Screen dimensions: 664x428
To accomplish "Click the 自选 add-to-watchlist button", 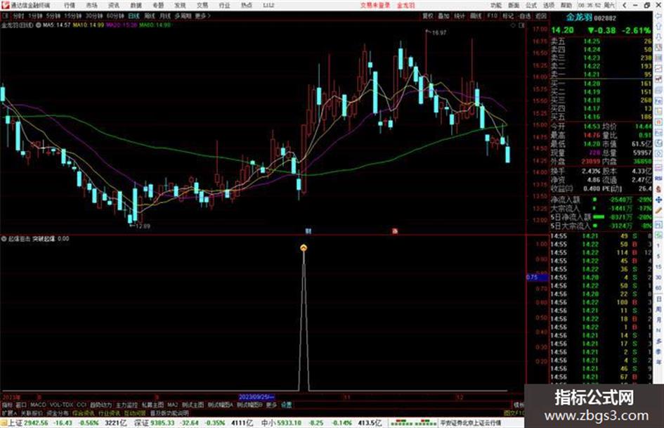I will pos(524,15).
